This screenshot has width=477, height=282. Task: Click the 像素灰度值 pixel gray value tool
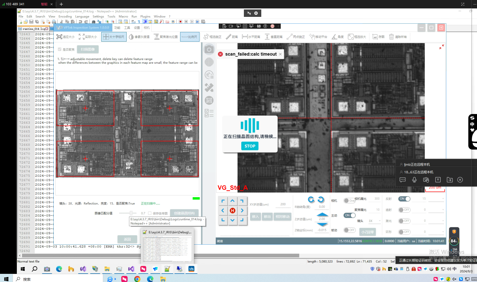[139, 37]
